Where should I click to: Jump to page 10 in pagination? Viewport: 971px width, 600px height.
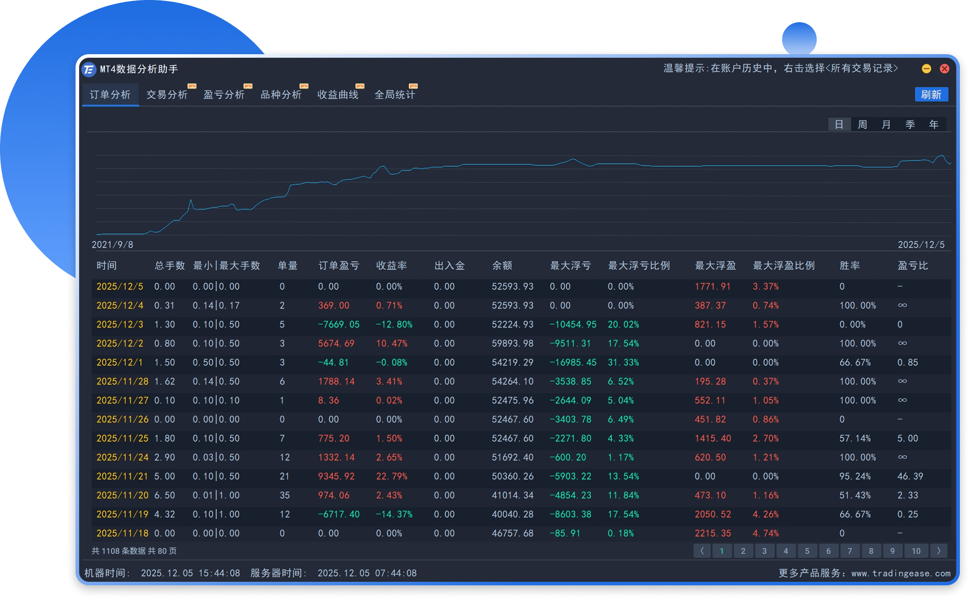[x=916, y=551]
